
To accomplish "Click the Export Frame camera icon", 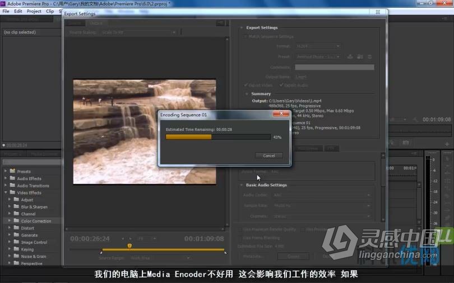I will tap(406, 143).
